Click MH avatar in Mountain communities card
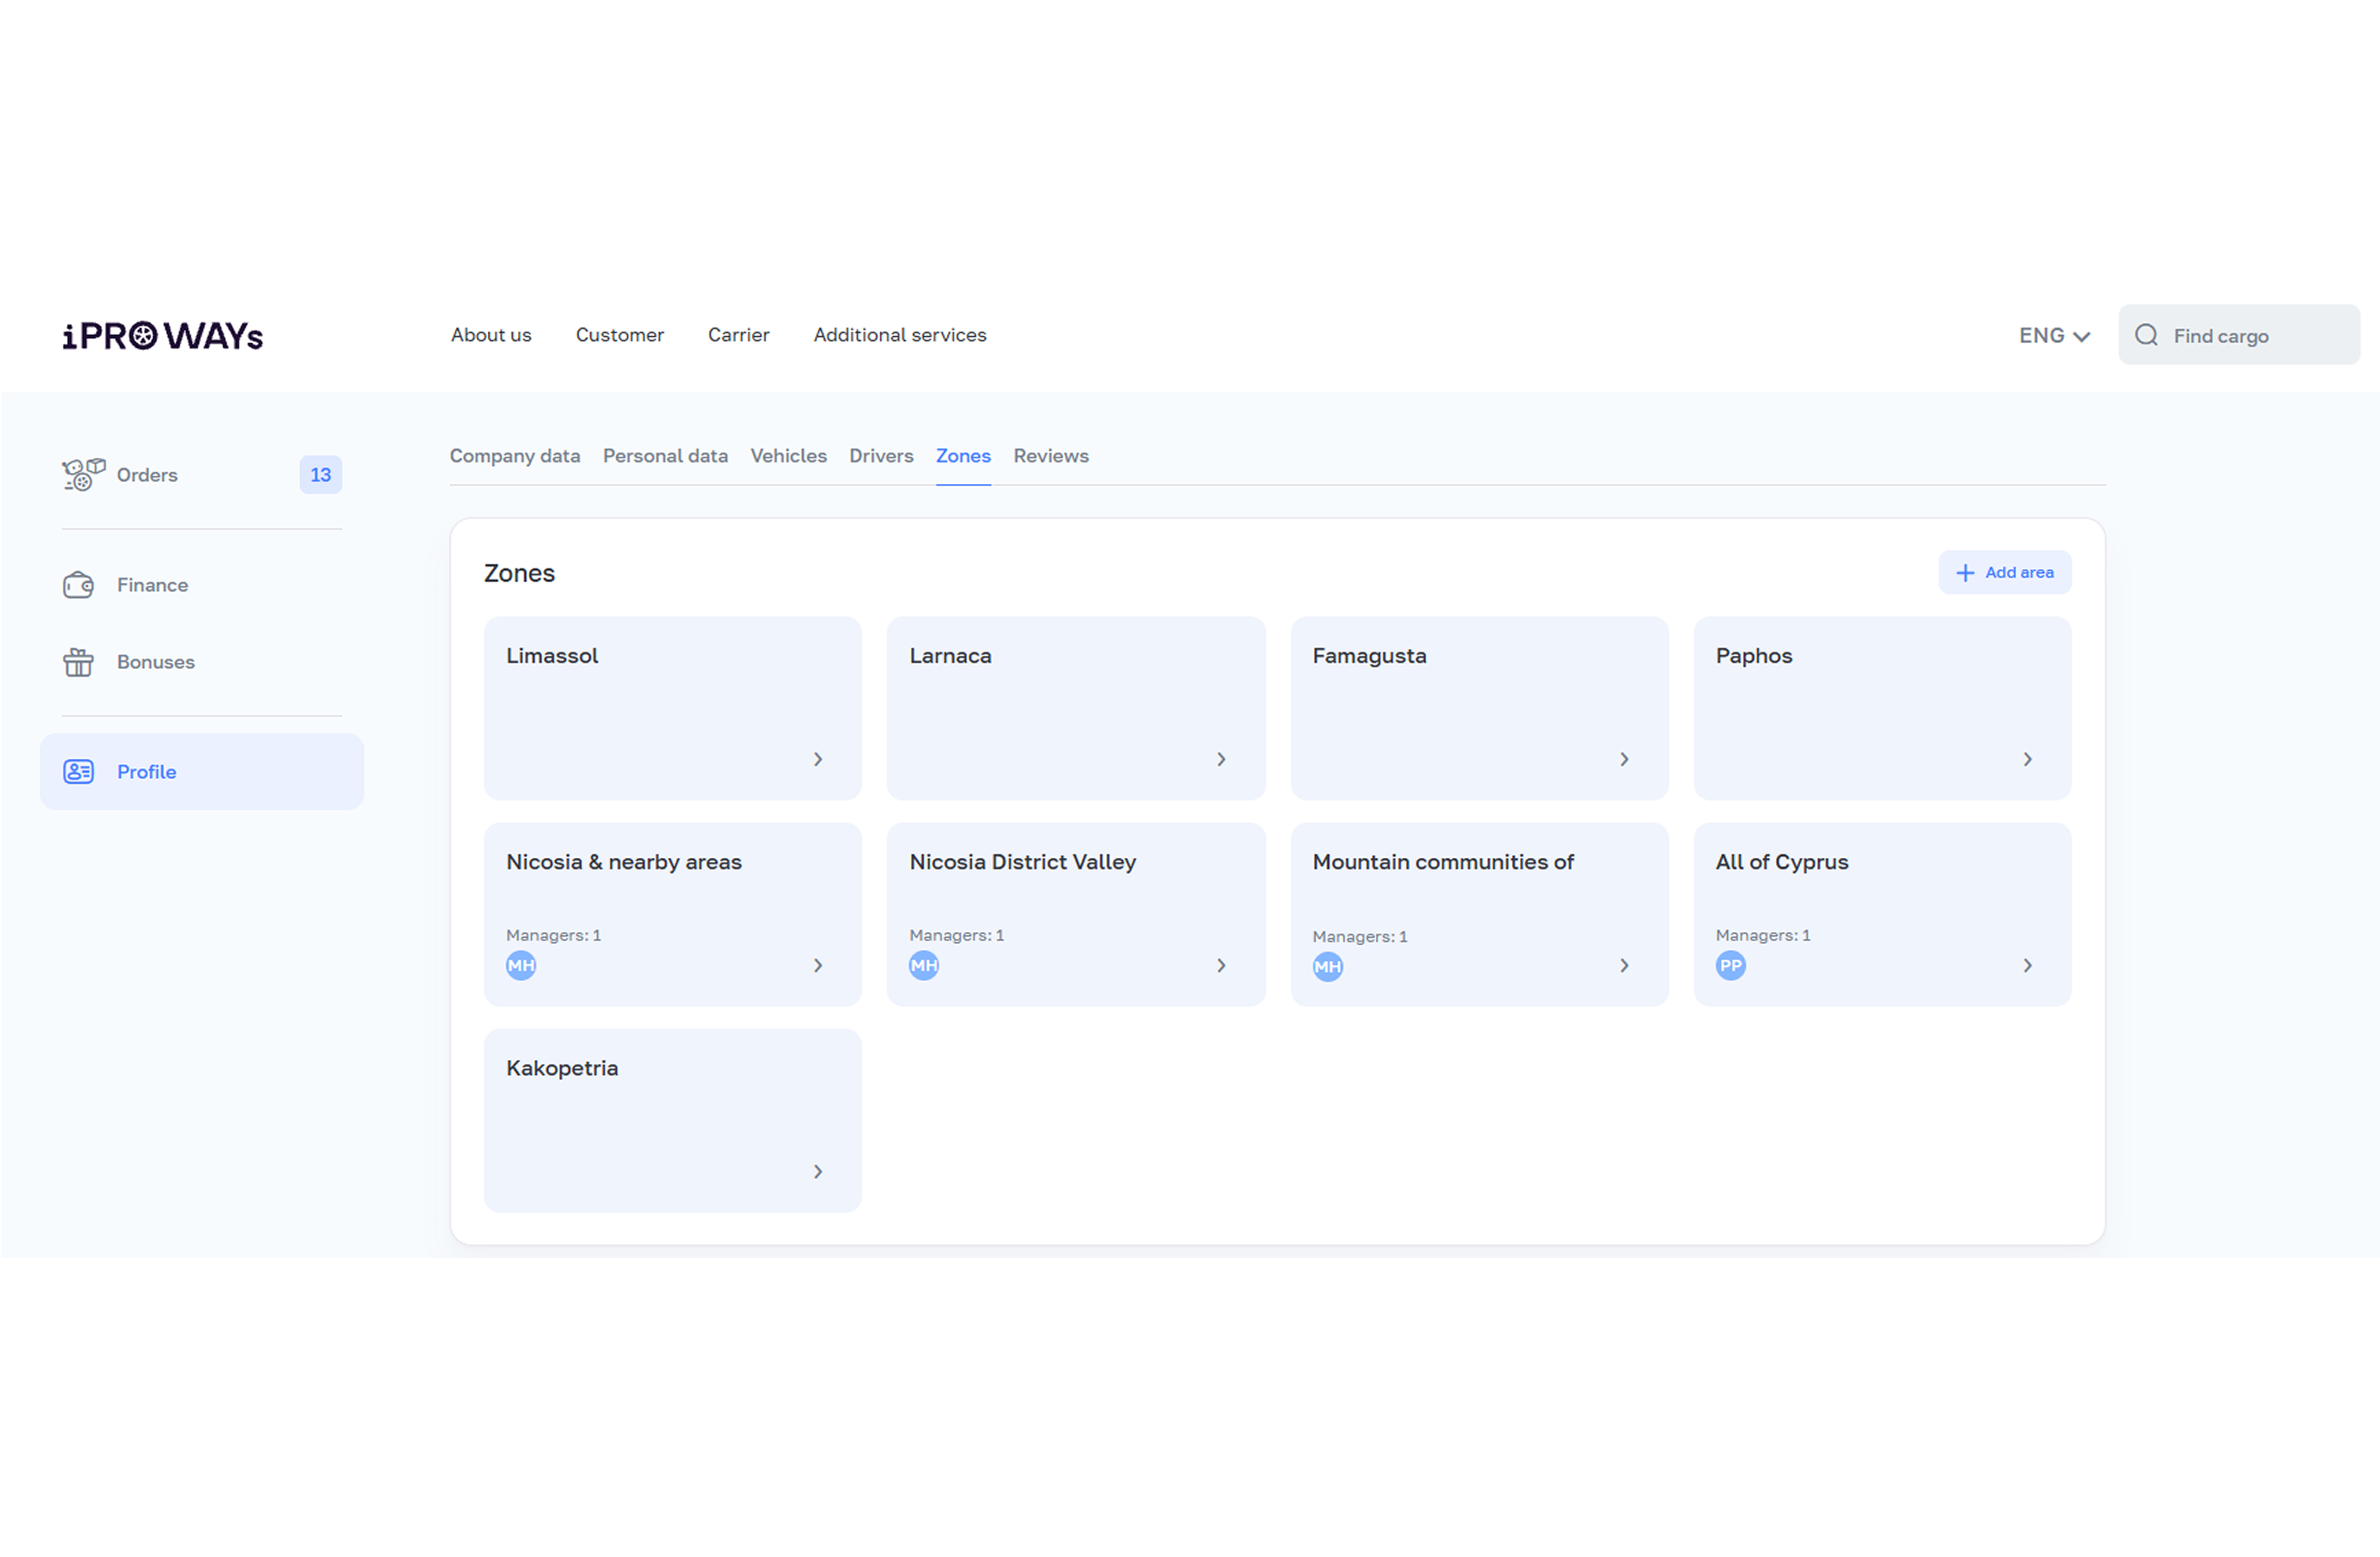 (1328, 967)
